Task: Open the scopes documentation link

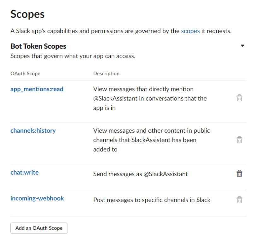Action: point(190,31)
